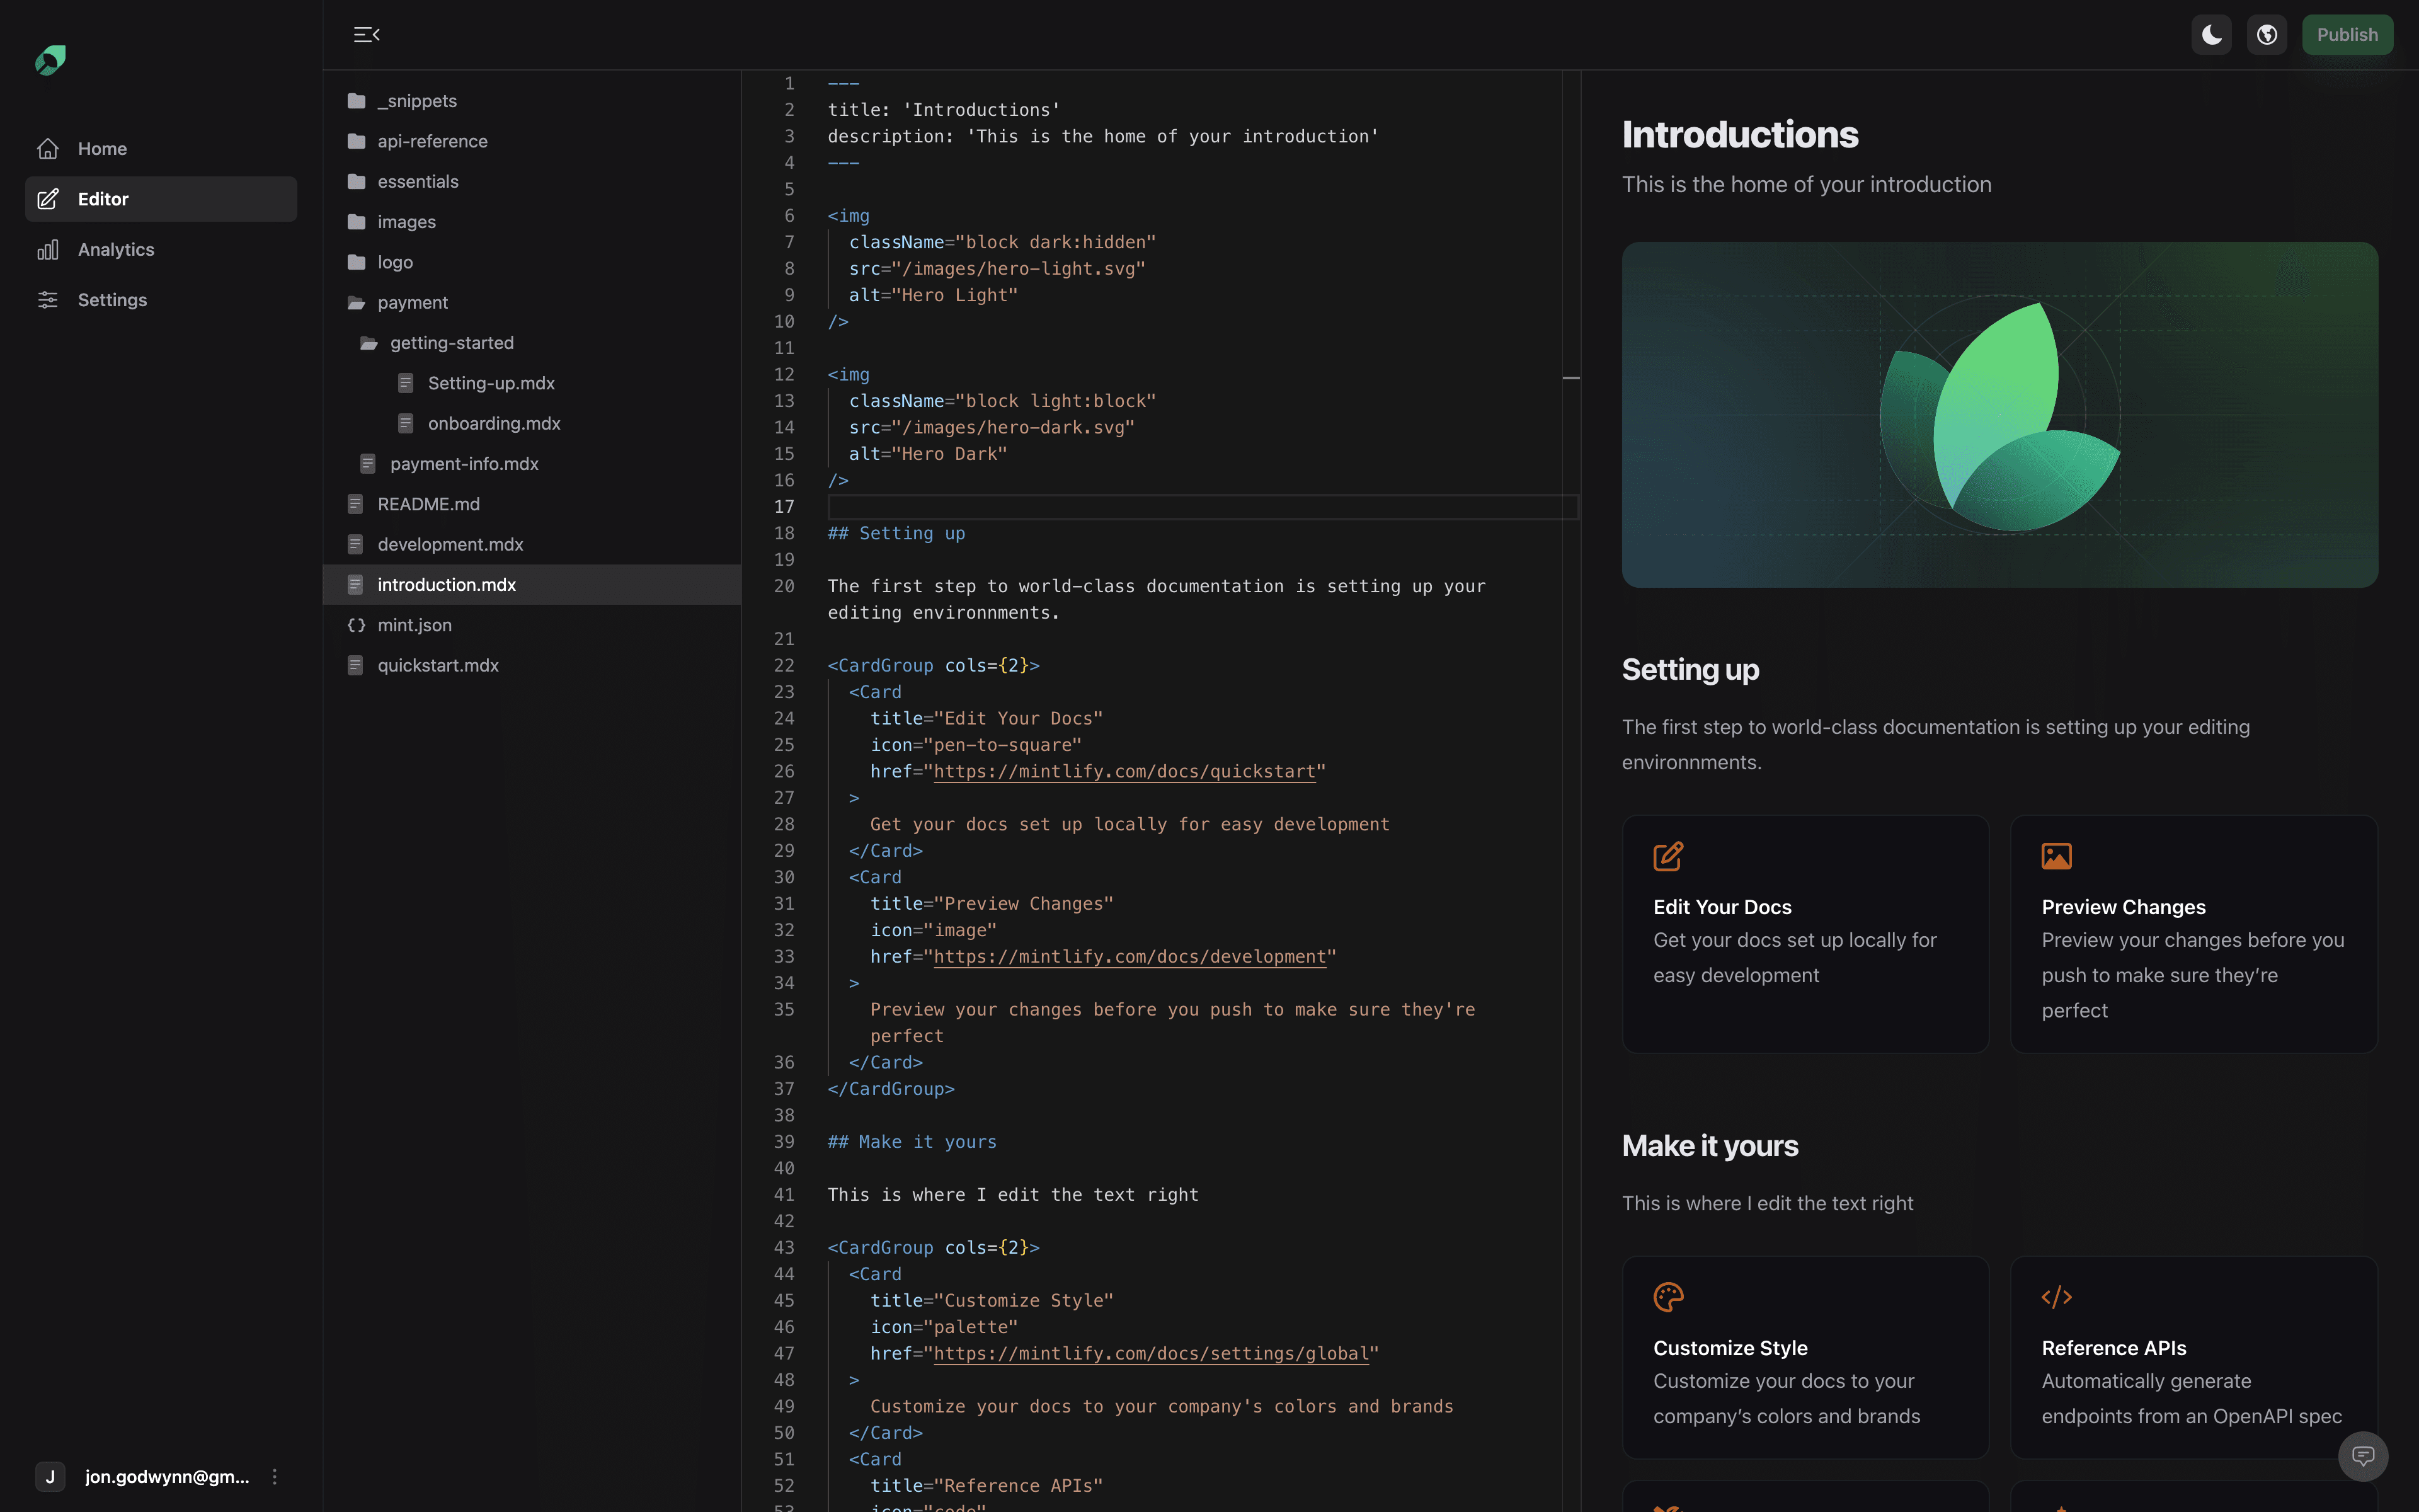Click the Mintlify leaf logo

pyautogui.click(x=50, y=60)
